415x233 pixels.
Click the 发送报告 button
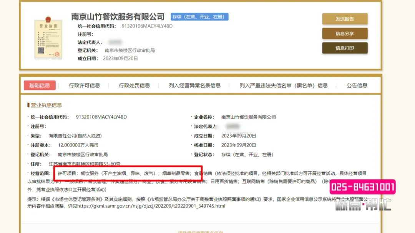[345, 19]
